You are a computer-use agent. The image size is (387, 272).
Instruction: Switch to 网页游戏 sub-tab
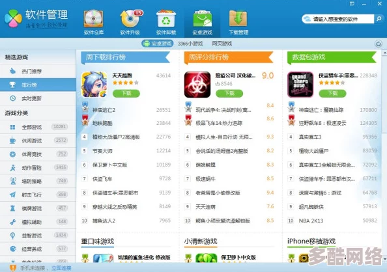tap(222, 44)
